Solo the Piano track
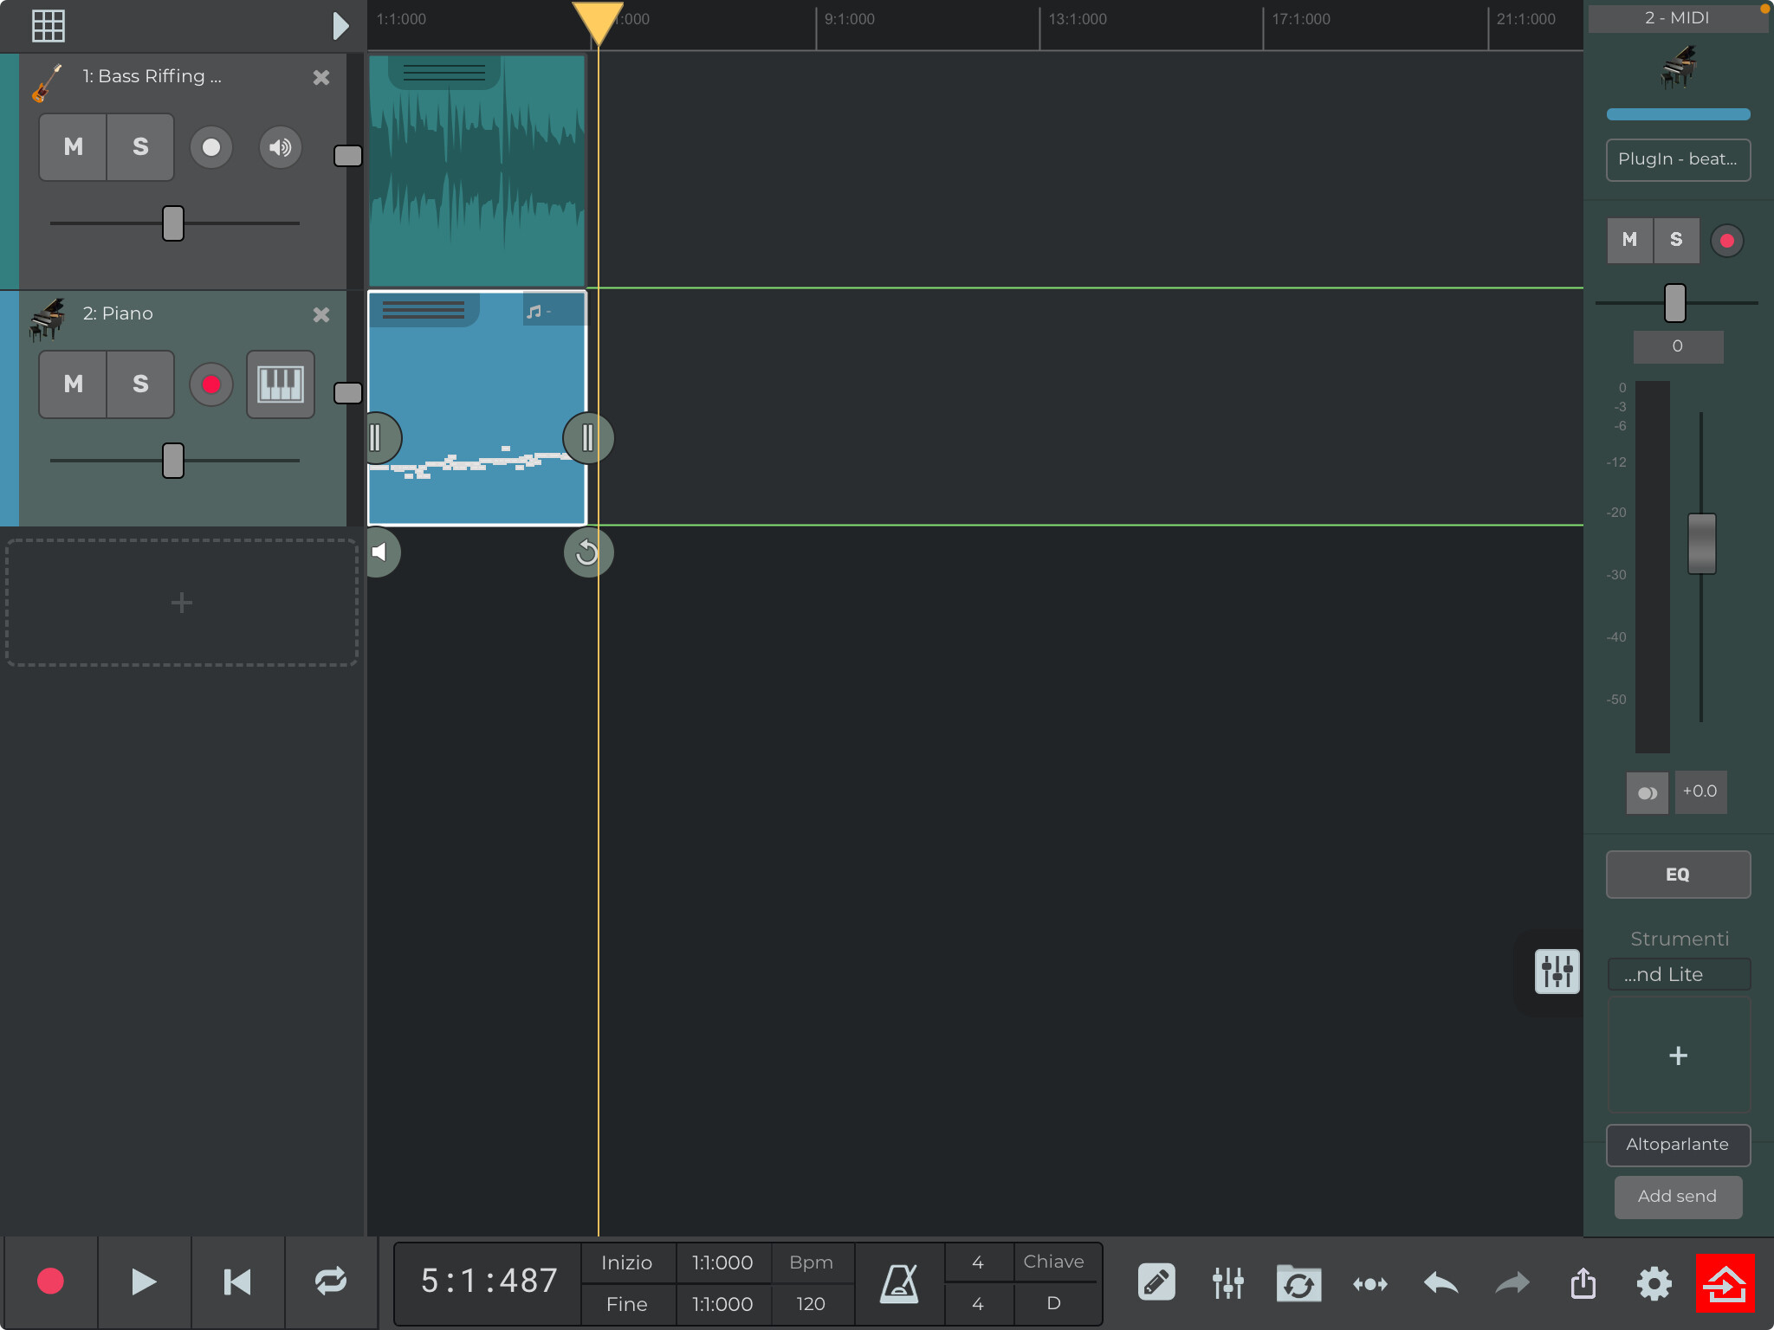Image resolution: width=1774 pixels, height=1330 pixels. 140,384
